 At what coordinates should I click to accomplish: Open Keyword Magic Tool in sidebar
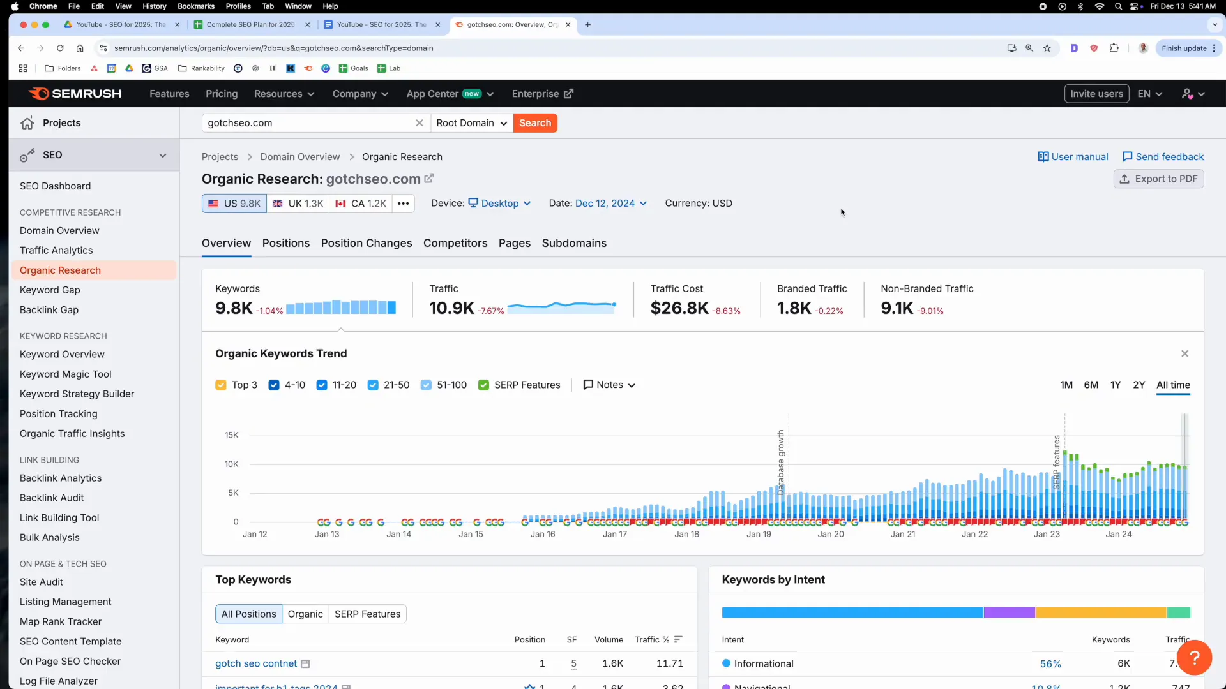pyautogui.click(x=66, y=374)
